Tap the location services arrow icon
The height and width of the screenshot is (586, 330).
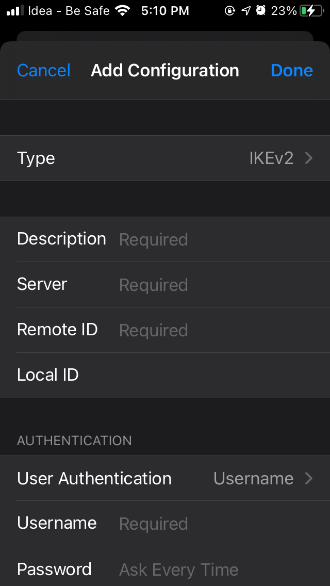tap(246, 10)
